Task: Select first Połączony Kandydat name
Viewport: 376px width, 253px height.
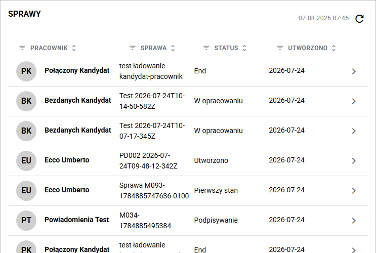Action: pos(77,70)
